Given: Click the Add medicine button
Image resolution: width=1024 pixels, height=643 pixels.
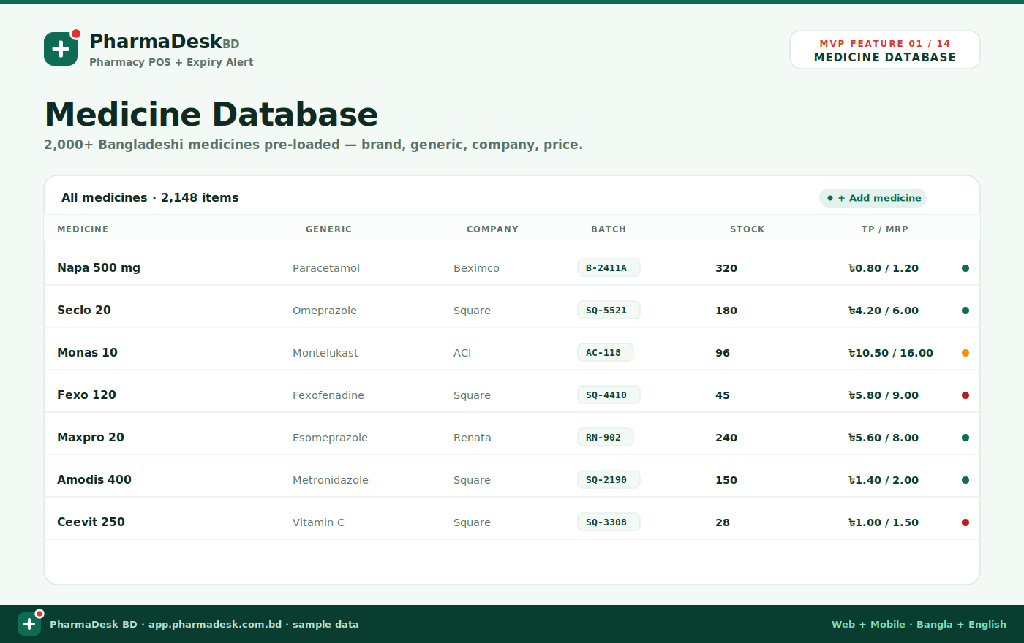Looking at the screenshot, I should [873, 198].
